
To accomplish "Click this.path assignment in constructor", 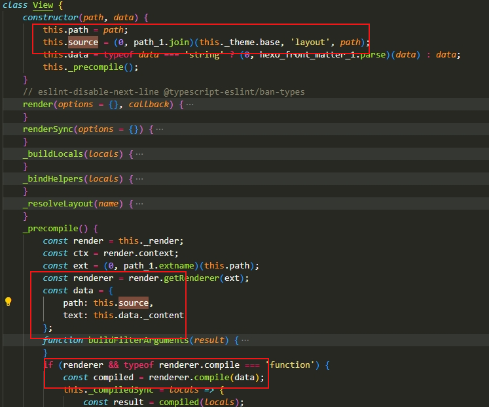I will [86, 30].
